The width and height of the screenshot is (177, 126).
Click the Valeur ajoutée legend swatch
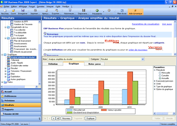pos(104,110)
